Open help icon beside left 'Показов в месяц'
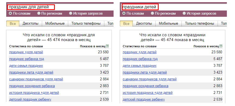This screenshot has height=106, width=235. click(107, 46)
